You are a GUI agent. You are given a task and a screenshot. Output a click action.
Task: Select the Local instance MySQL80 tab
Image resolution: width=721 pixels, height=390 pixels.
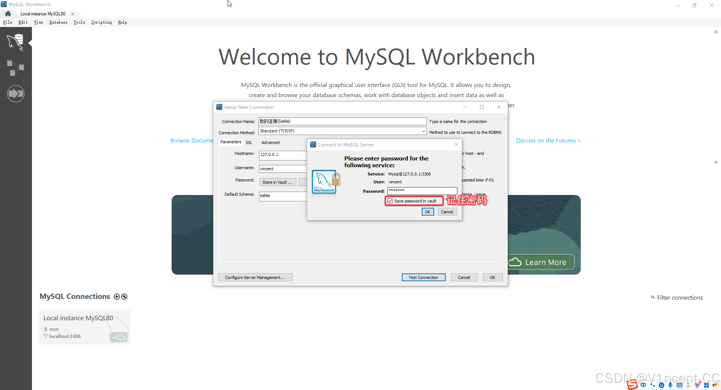tap(43, 14)
